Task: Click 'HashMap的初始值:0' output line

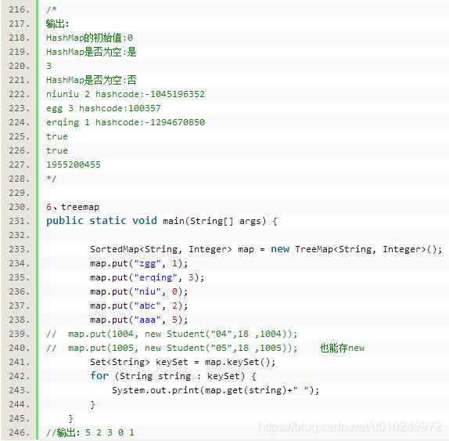Action: tap(89, 38)
